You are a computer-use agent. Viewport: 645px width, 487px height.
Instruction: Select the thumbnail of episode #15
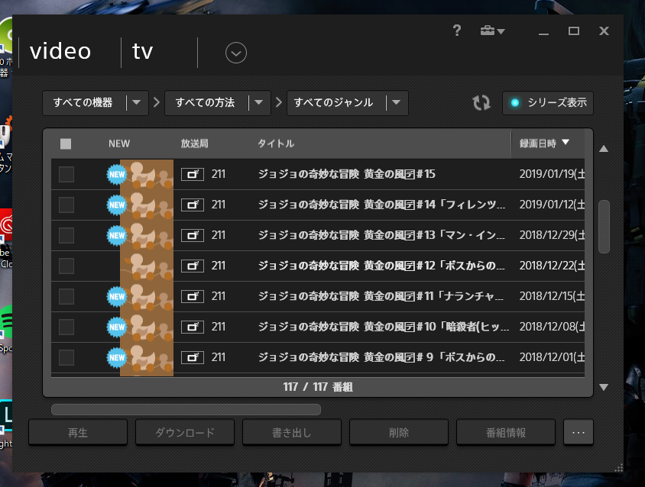click(x=147, y=174)
